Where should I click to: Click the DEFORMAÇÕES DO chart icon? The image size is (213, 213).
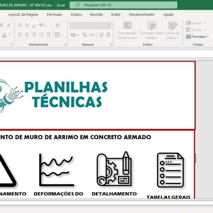pyautogui.click(x=57, y=170)
